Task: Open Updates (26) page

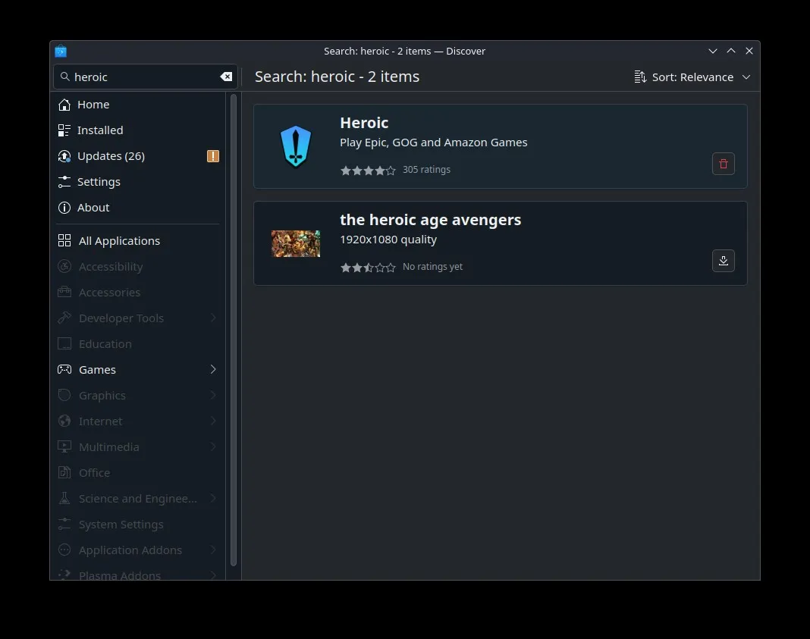Action: (x=139, y=156)
